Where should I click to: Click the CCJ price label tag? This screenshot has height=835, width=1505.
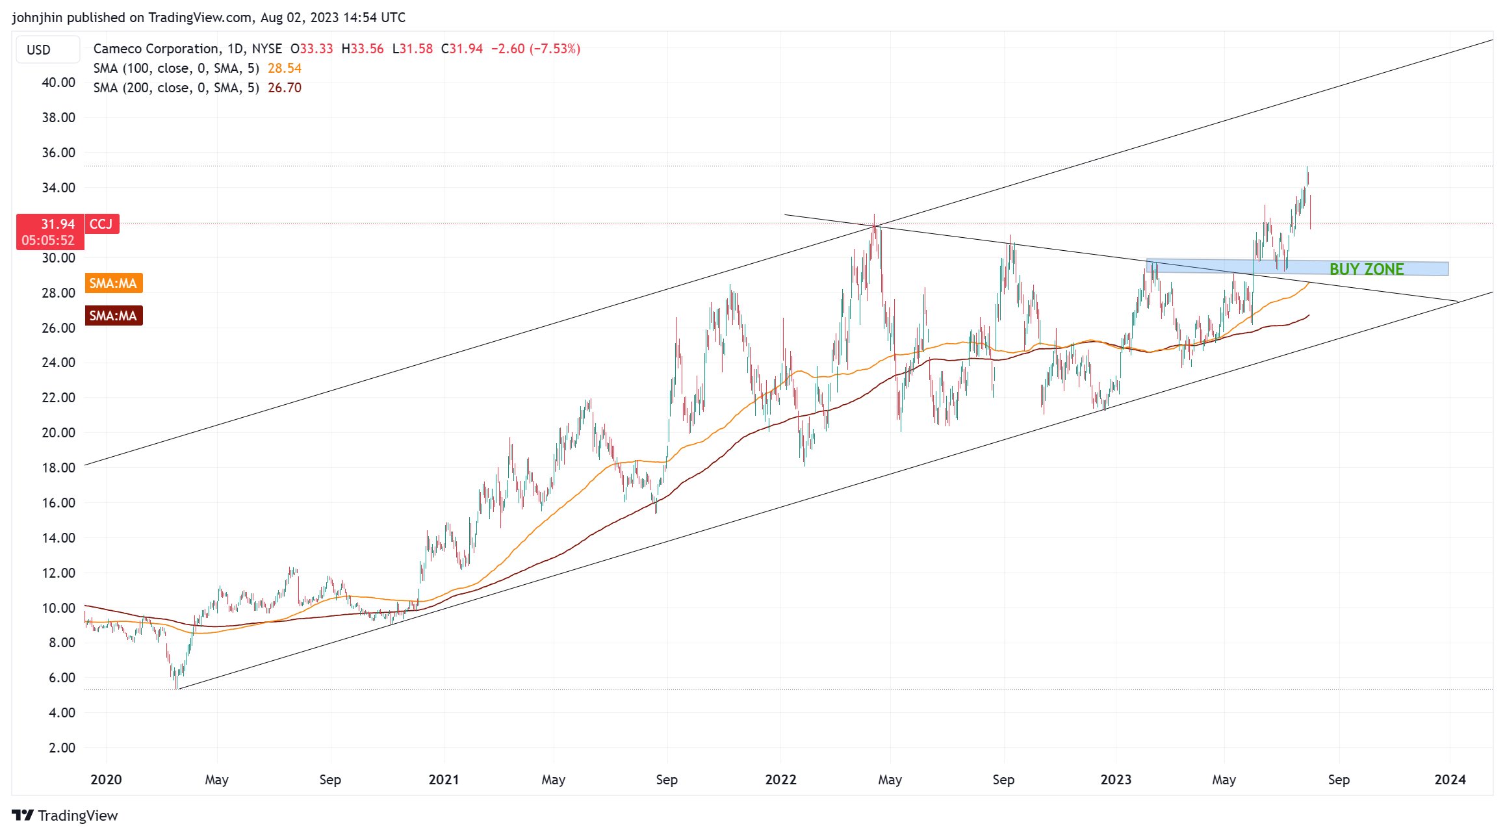pyautogui.click(x=101, y=224)
